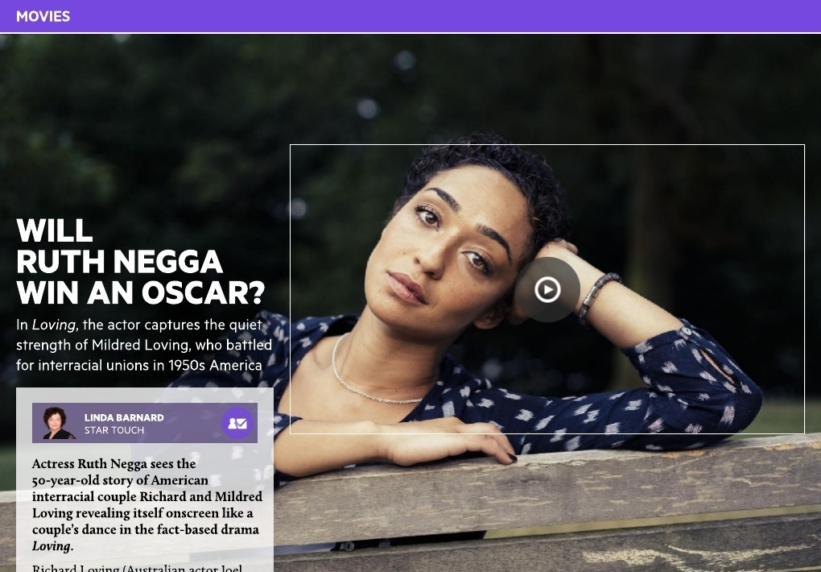Click 'strength of Mildred Loving' subheadline line

click(x=144, y=345)
